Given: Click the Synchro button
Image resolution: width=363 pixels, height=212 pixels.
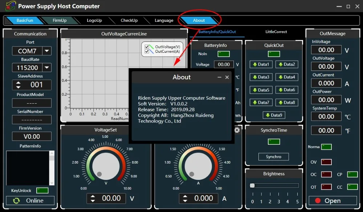Looking at the screenshot, I should click(274, 157).
